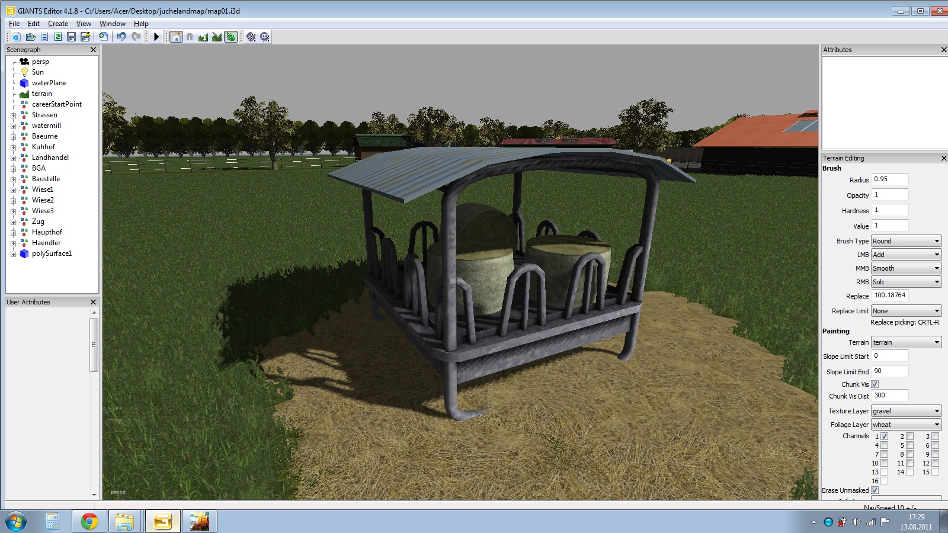Uncheck foliage channel 1
The image size is (948, 533).
click(x=884, y=436)
